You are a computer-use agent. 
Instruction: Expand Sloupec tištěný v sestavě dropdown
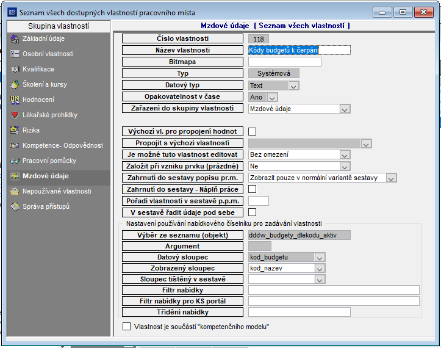320,279
